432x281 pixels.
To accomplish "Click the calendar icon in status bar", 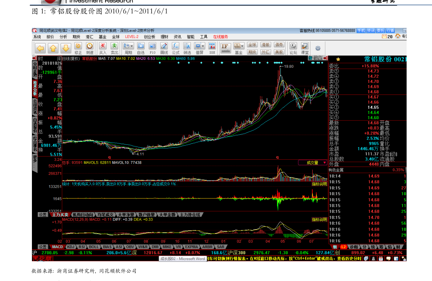I will (x=380, y=259).
